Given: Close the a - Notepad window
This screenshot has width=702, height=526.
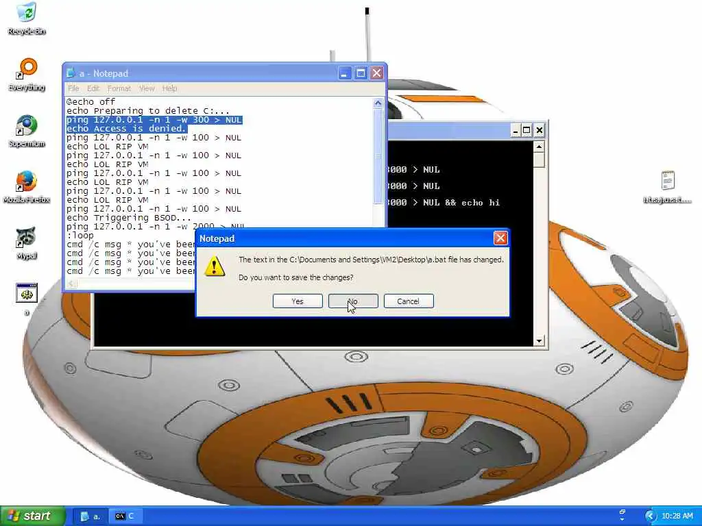Looking at the screenshot, I should click(377, 73).
